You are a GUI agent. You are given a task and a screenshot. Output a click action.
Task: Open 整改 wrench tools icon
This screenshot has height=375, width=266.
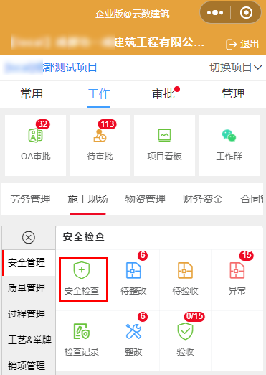coord(133,331)
